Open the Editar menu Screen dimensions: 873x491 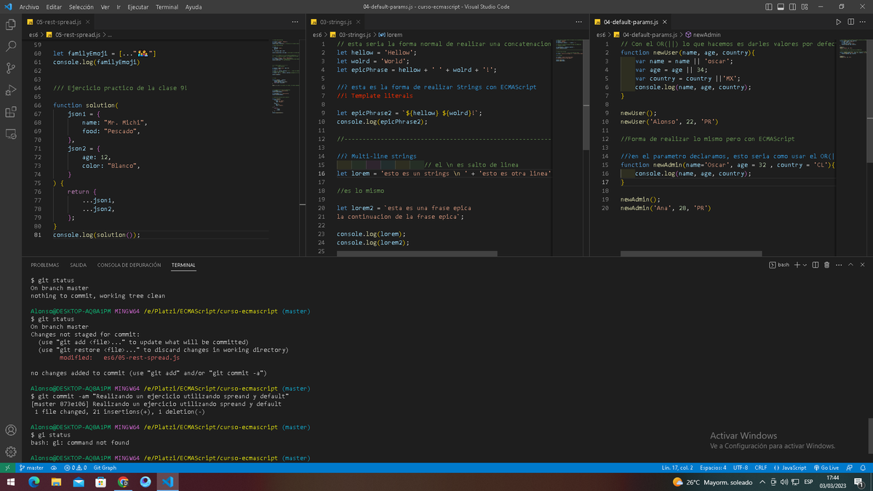pos(54,7)
